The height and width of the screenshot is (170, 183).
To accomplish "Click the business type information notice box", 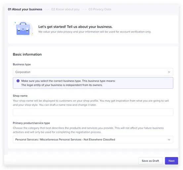I will [93, 83].
